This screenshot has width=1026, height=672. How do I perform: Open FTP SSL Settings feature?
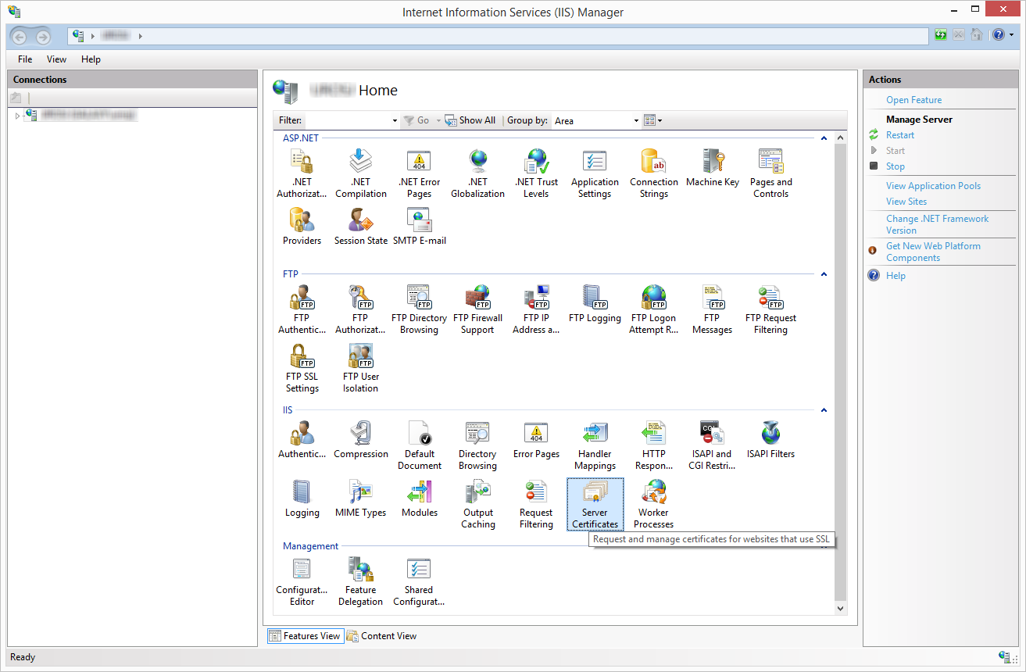(302, 368)
